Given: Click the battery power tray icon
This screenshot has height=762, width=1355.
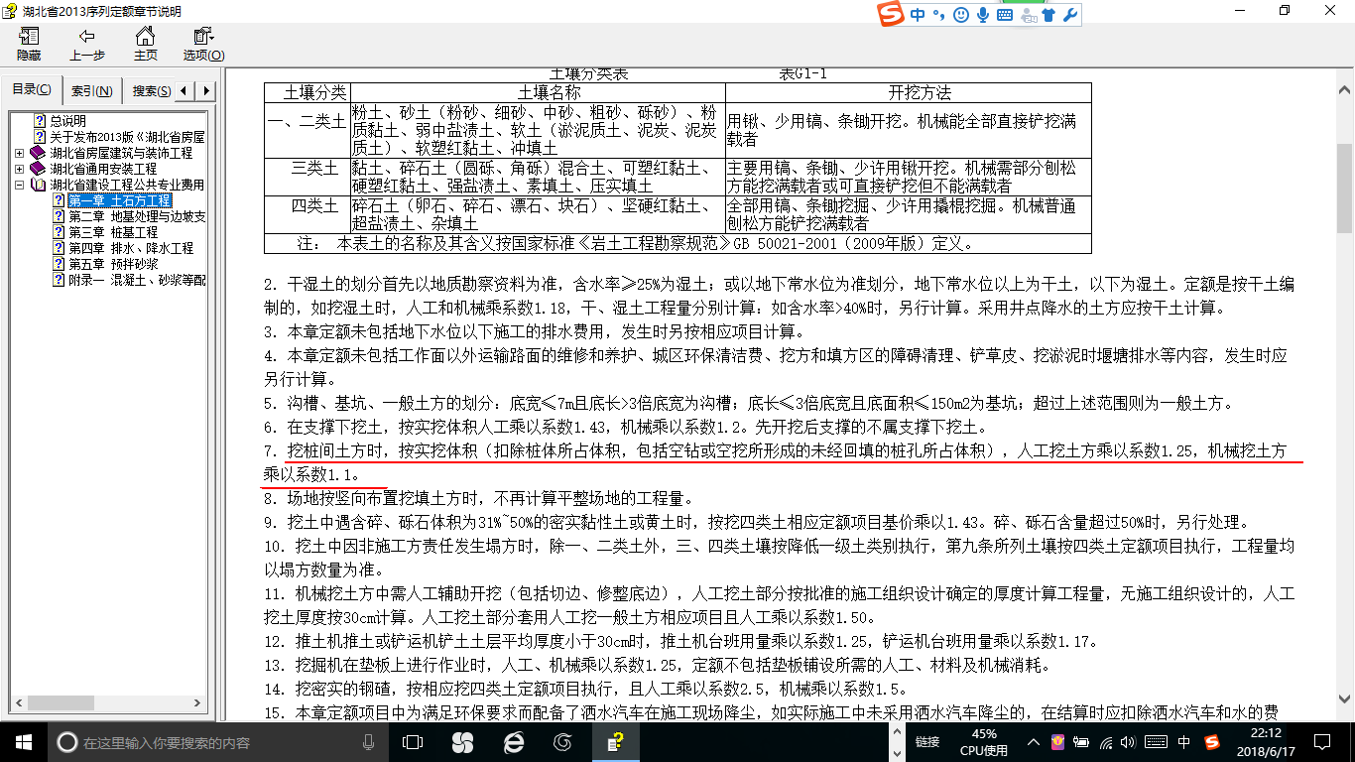Looking at the screenshot, I should point(1082,742).
